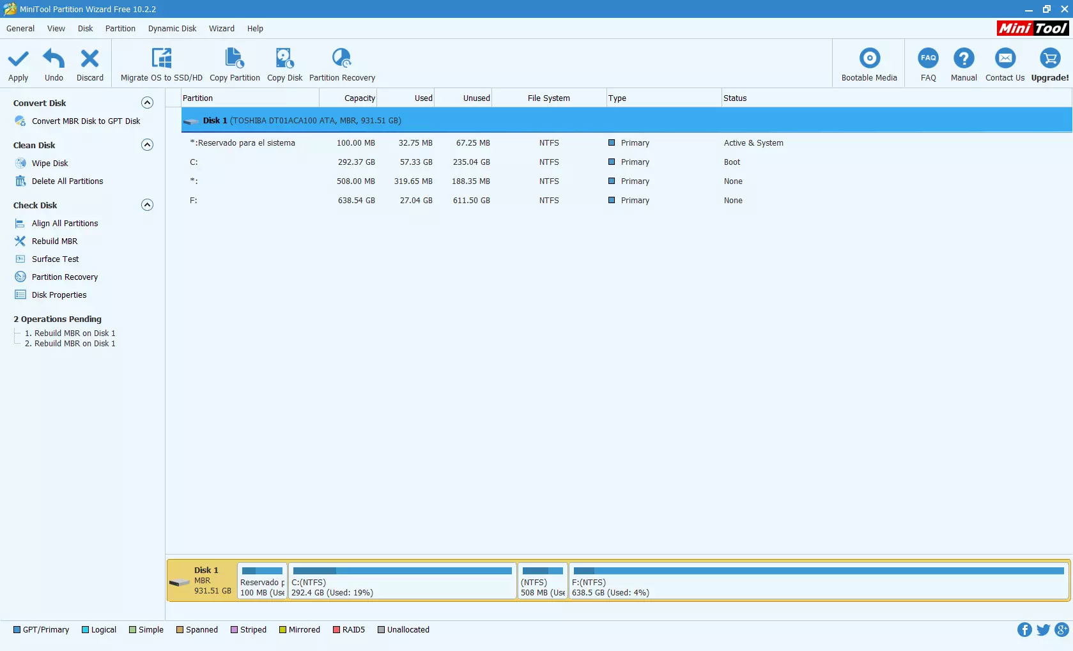Click Convert MBR Disk to GPT Disk

pos(86,121)
